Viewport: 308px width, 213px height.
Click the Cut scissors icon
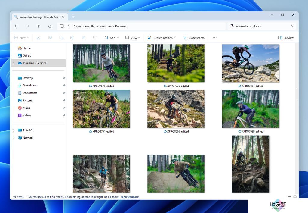tap(39, 38)
